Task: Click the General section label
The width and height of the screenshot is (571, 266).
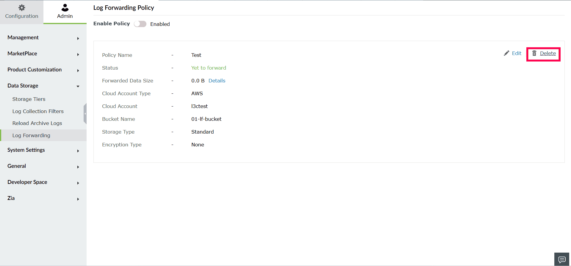Action: 17,166
